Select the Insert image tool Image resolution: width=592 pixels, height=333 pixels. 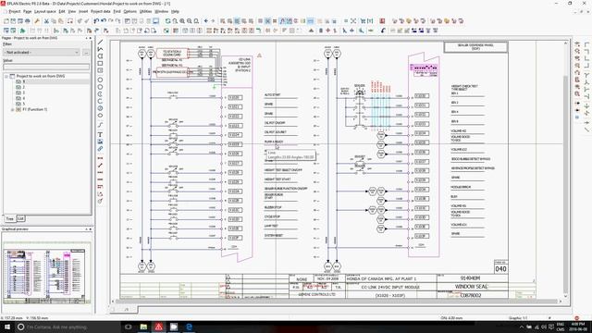[100, 142]
